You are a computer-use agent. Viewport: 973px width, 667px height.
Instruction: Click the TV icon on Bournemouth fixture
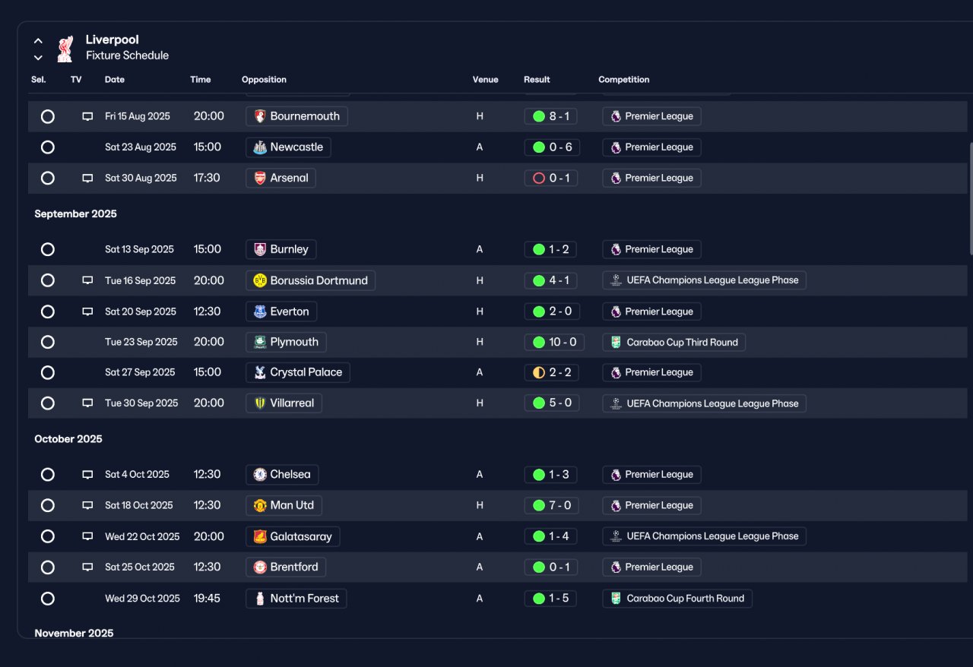[87, 116]
